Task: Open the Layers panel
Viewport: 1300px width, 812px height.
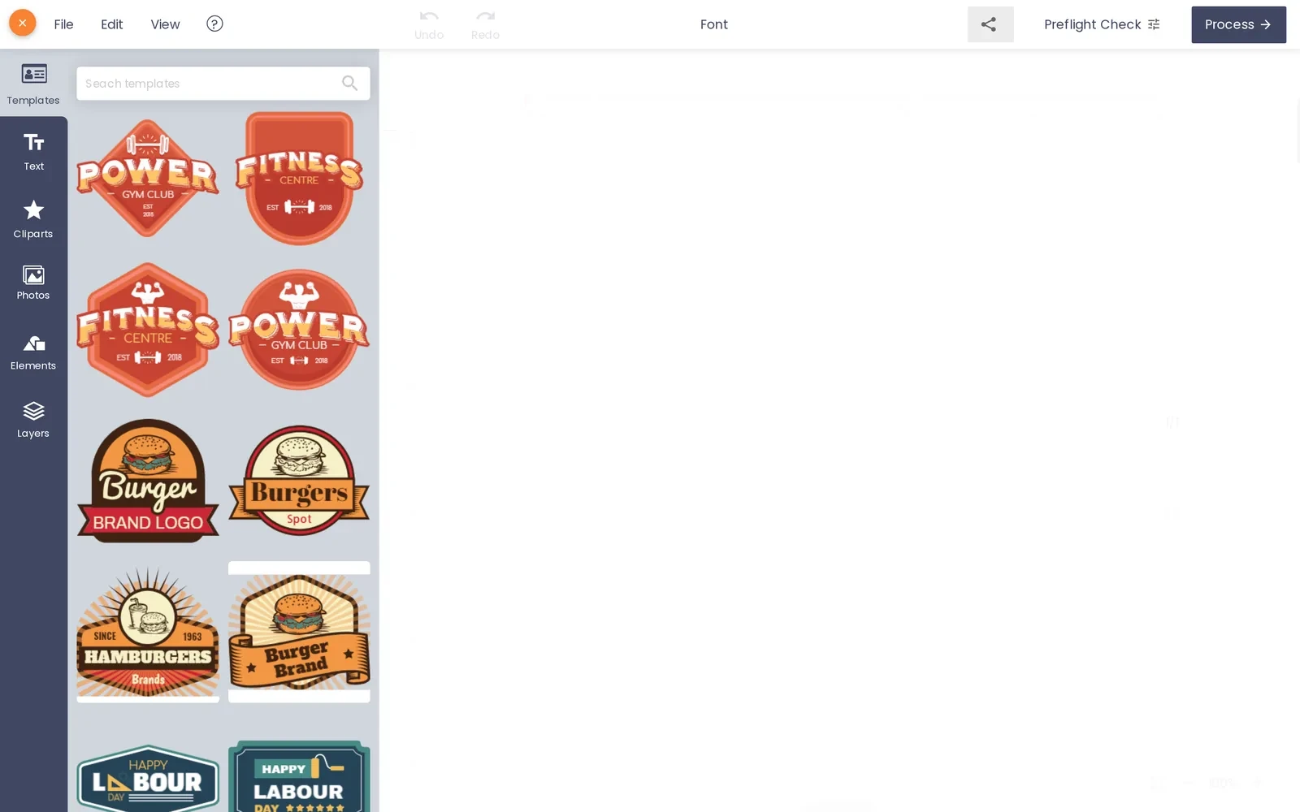Action: (33, 420)
